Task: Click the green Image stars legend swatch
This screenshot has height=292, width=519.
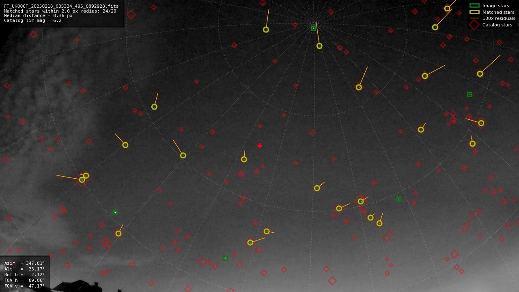Action: (474, 6)
